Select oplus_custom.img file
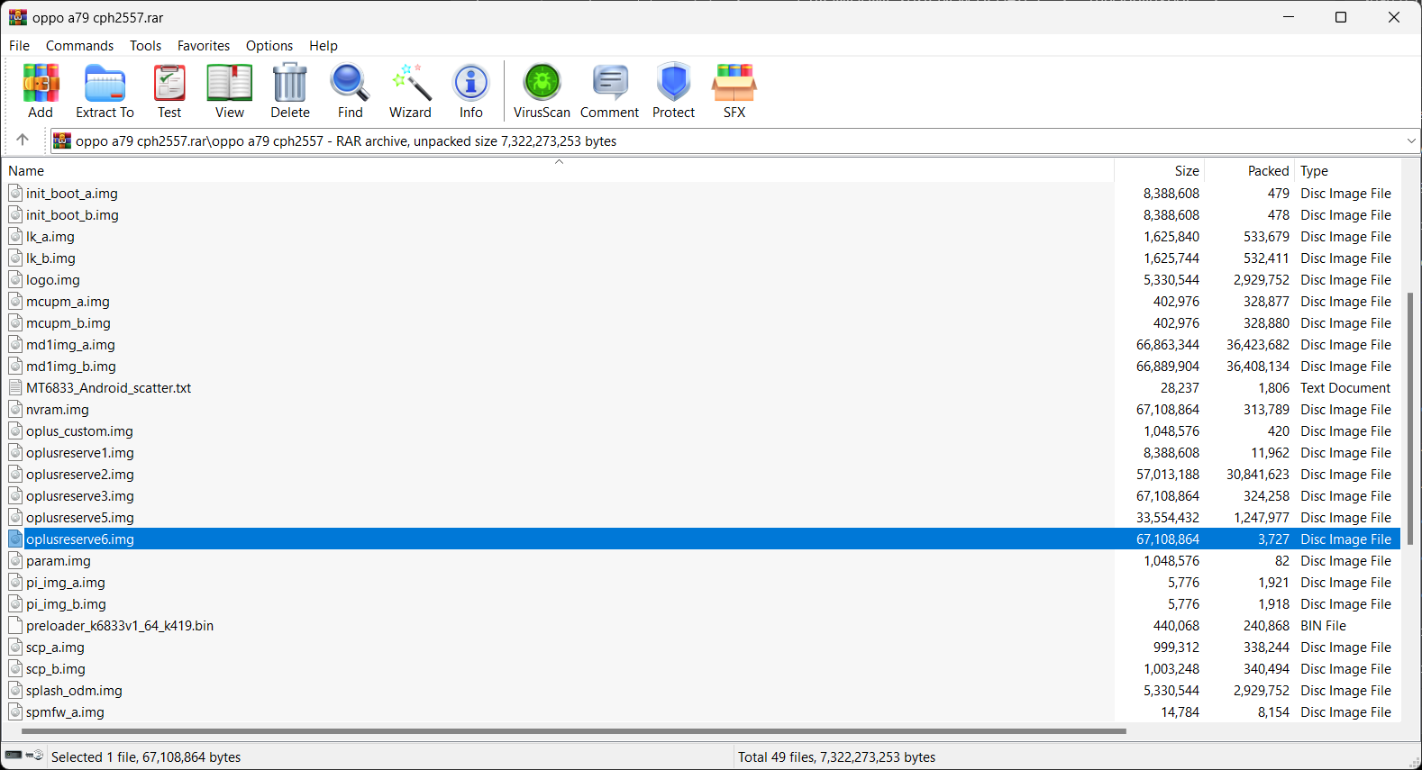1422x770 pixels. click(79, 430)
